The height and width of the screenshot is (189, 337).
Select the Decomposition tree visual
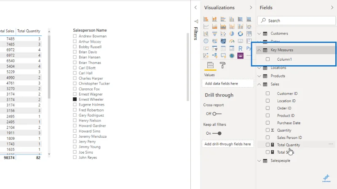tap(214, 56)
